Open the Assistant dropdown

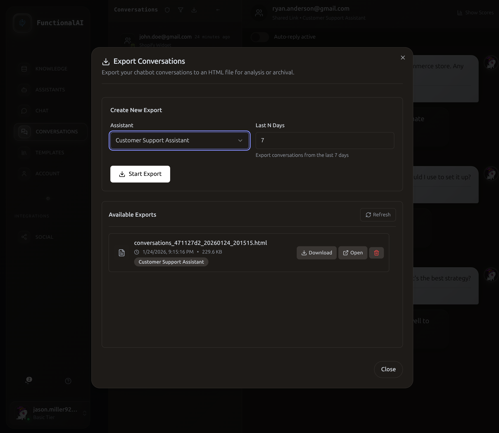pos(179,141)
